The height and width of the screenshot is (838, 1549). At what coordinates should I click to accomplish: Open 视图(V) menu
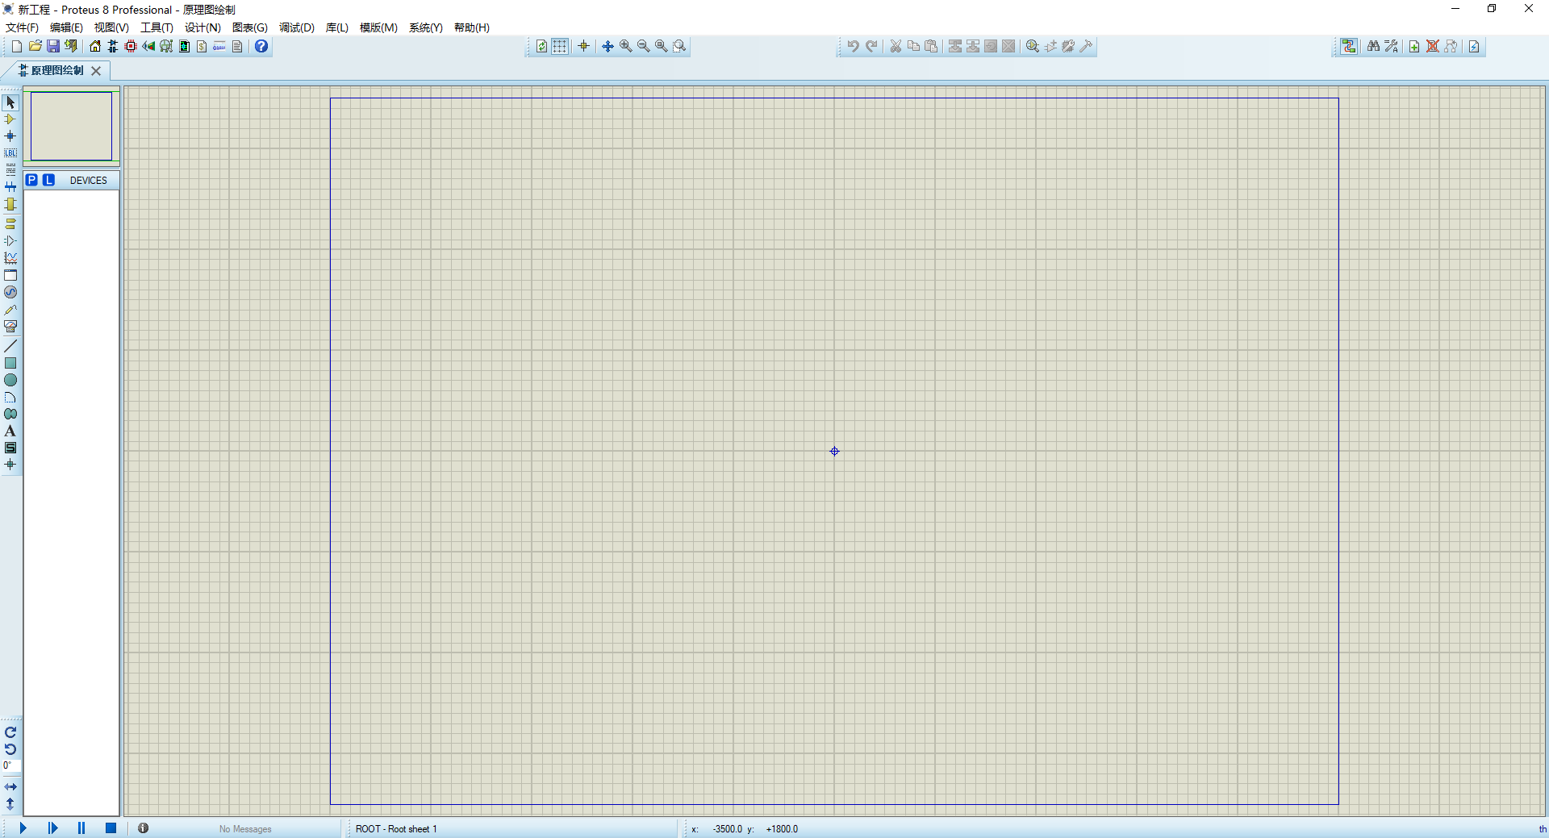(111, 27)
